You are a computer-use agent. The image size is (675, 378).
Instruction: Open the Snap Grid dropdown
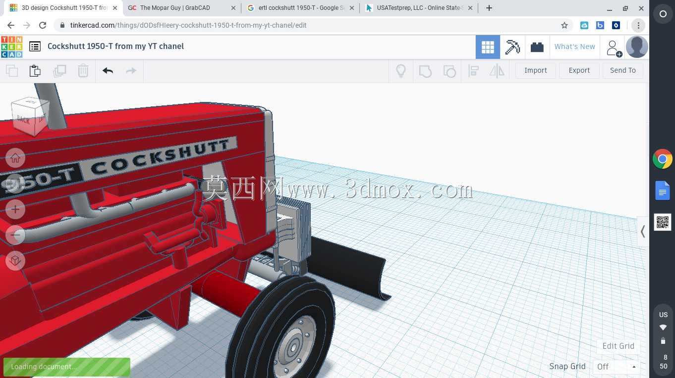point(617,367)
